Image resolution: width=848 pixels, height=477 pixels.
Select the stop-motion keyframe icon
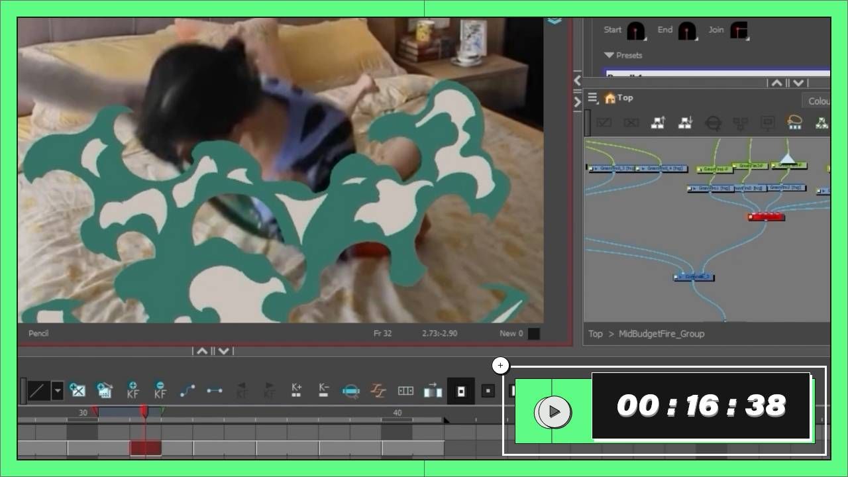214,391
